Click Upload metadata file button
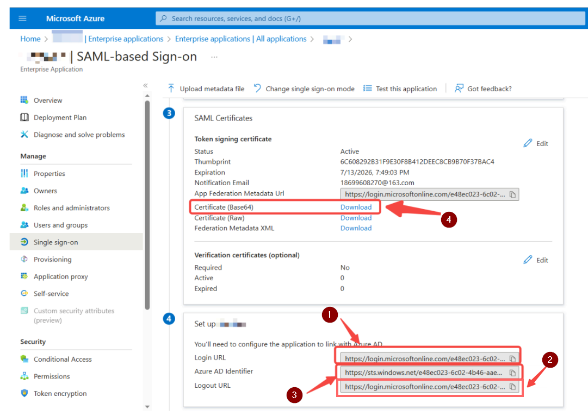 point(206,89)
